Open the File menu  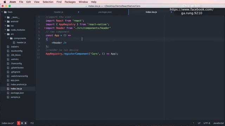point(21,2)
